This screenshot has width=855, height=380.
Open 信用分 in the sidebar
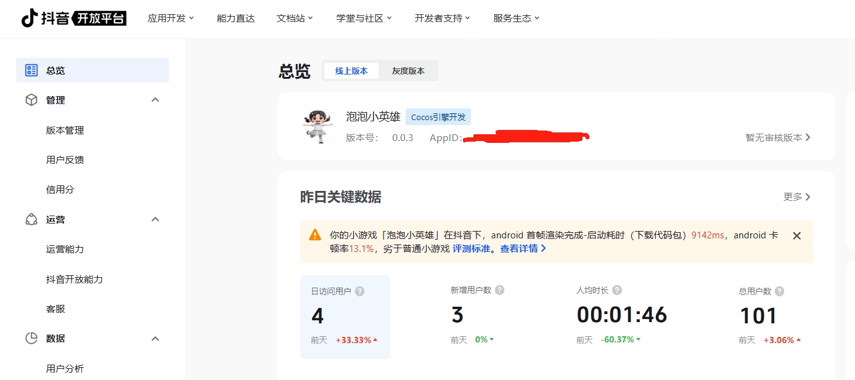(x=60, y=189)
